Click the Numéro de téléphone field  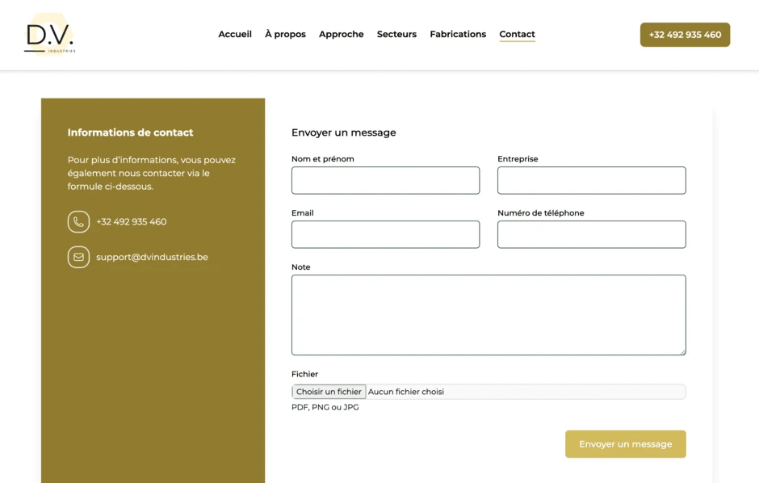click(591, 234)
